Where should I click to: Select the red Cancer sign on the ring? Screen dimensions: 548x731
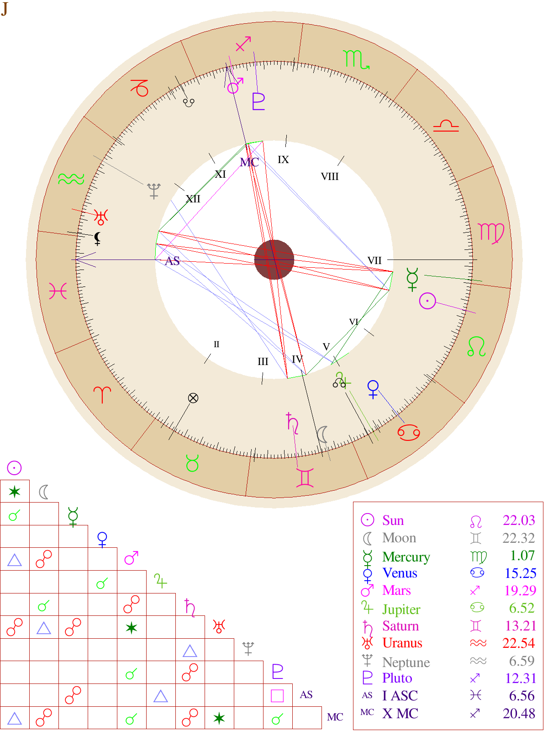(409, 432)
